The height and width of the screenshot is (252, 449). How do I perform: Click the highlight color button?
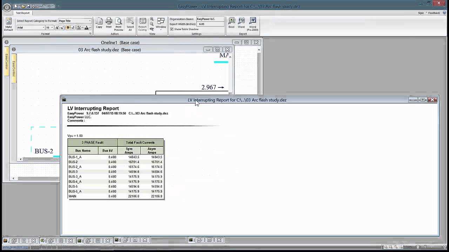pos(79,28)
